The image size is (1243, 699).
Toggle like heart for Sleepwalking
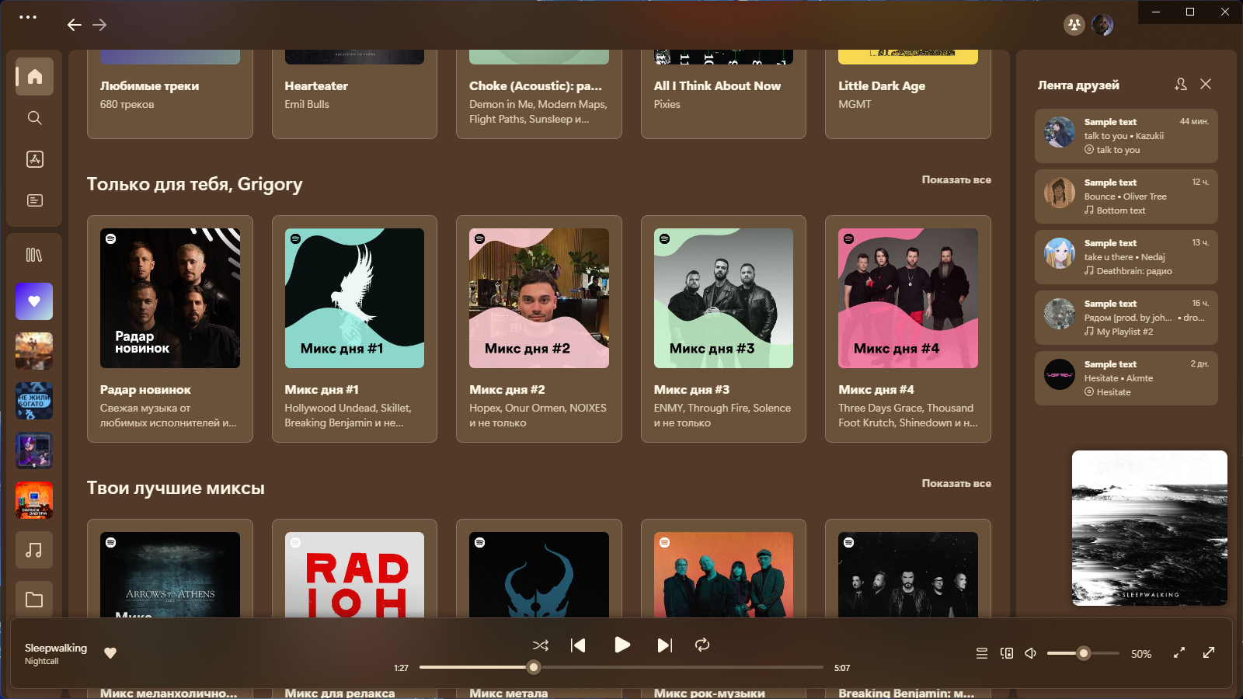pyautogui.click(x=110, y=653)
